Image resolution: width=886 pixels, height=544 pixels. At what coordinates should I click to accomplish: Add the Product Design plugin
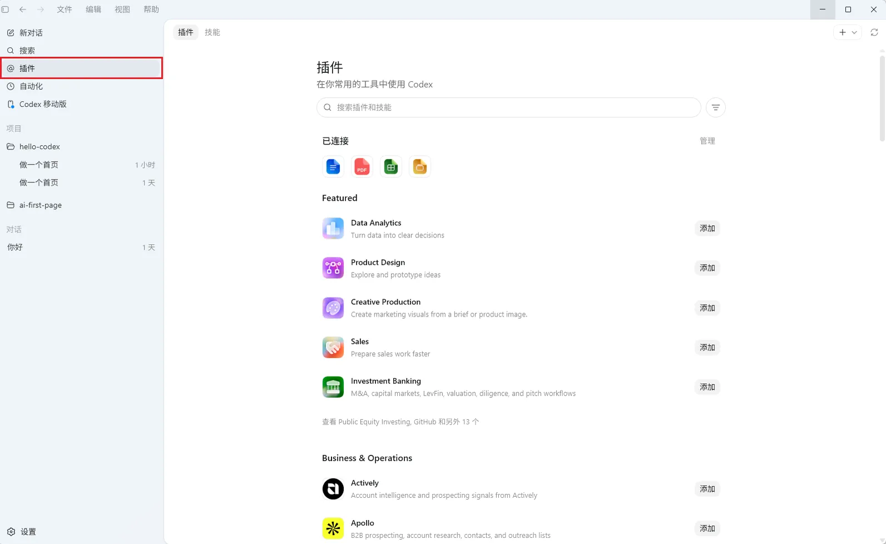coord(707,268)
